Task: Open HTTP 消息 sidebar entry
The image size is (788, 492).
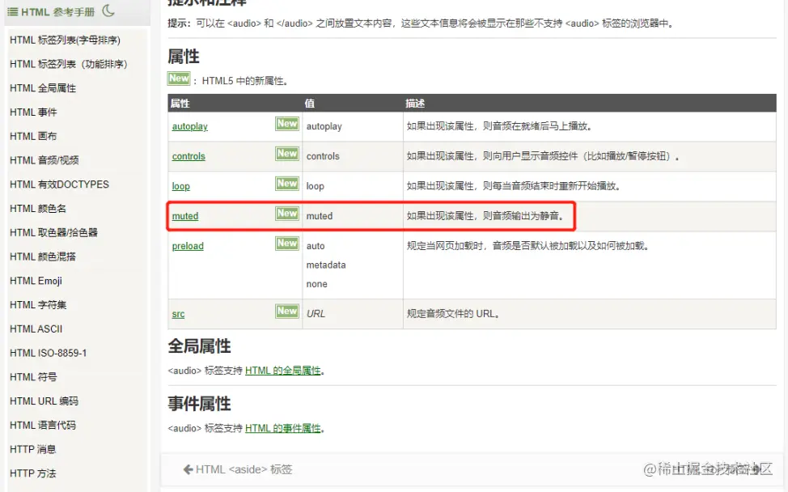Action: pos(32,449)
